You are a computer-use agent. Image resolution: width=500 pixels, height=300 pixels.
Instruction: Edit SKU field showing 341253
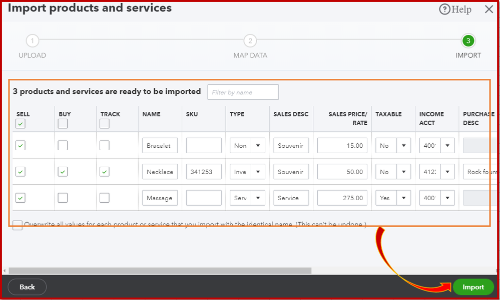204,172
